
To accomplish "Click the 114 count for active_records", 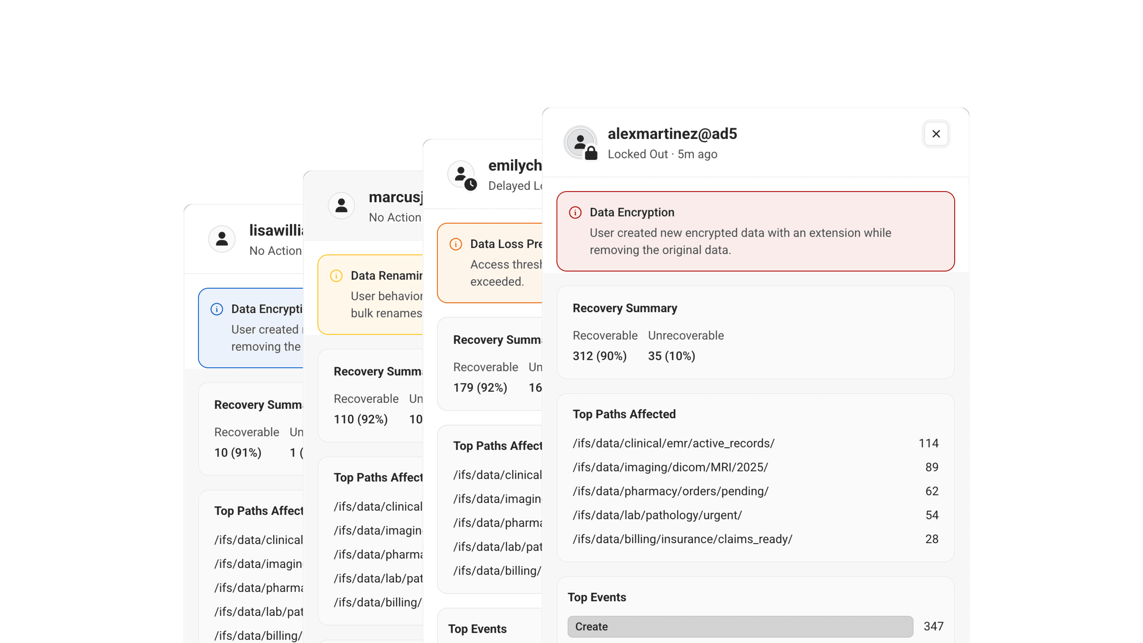I will pos(928,443).
